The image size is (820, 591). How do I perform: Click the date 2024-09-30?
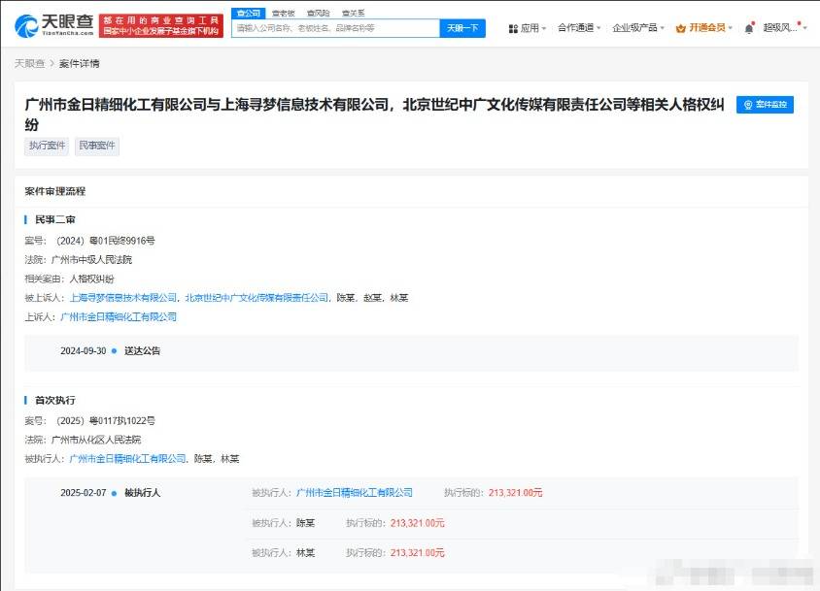pos(84,351)
